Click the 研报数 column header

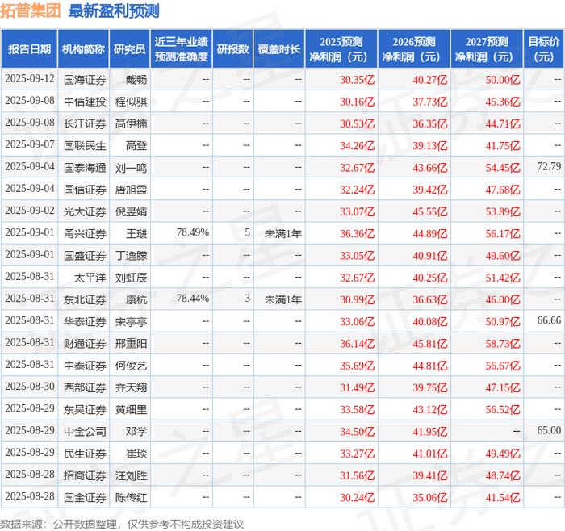click(x=232, y=49)
